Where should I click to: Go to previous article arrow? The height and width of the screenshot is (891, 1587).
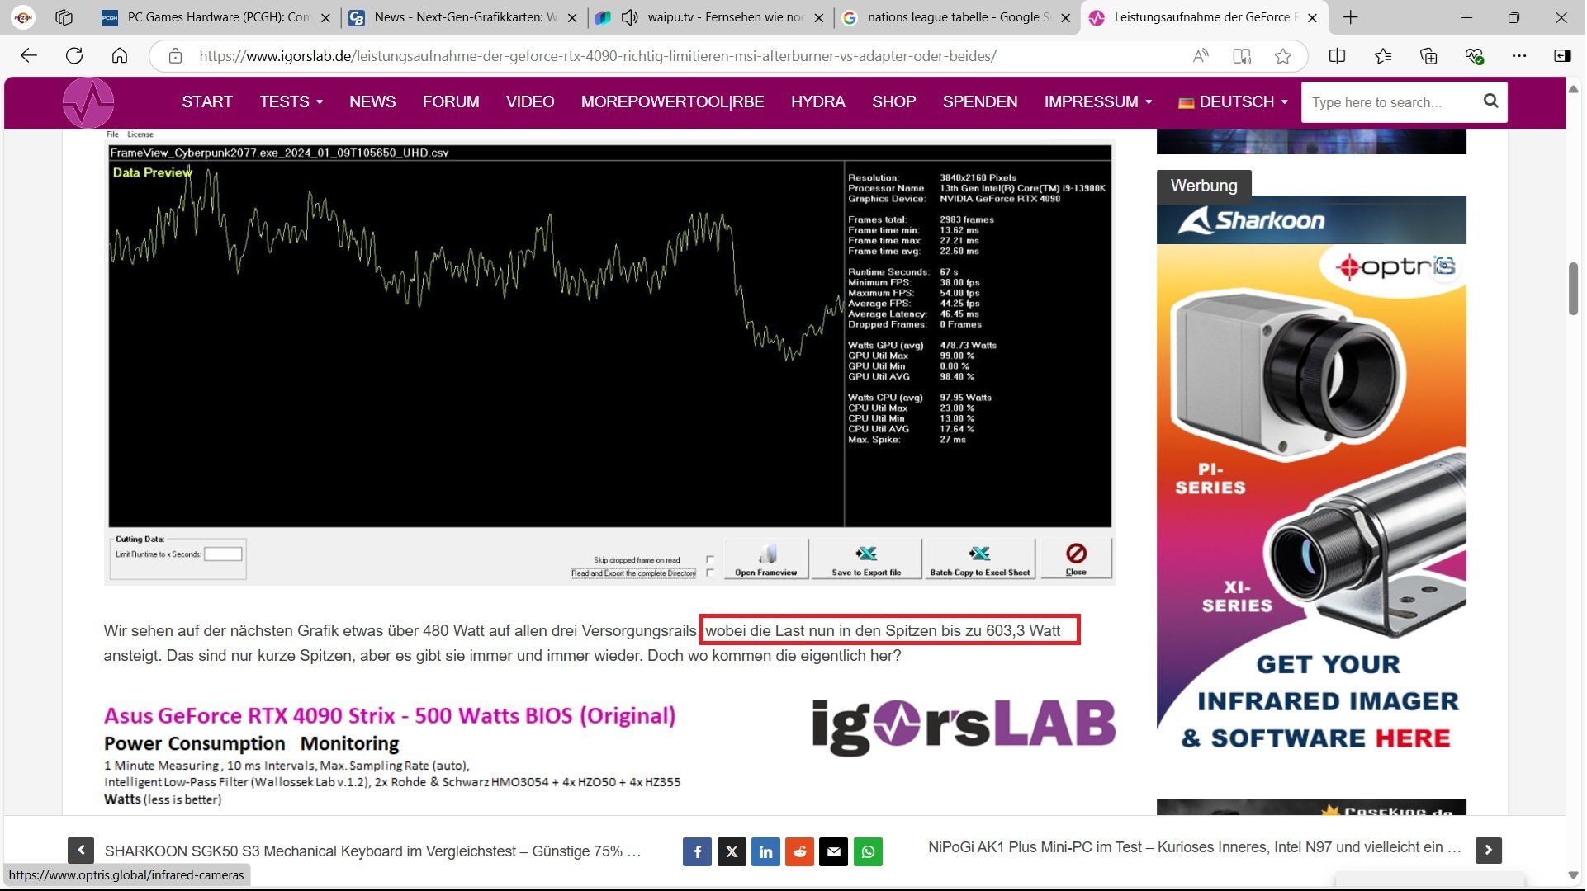point(81,851)
